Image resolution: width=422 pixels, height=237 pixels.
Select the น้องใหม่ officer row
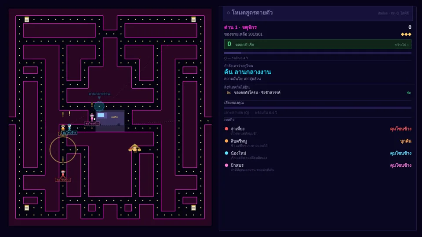coord(317,155)
